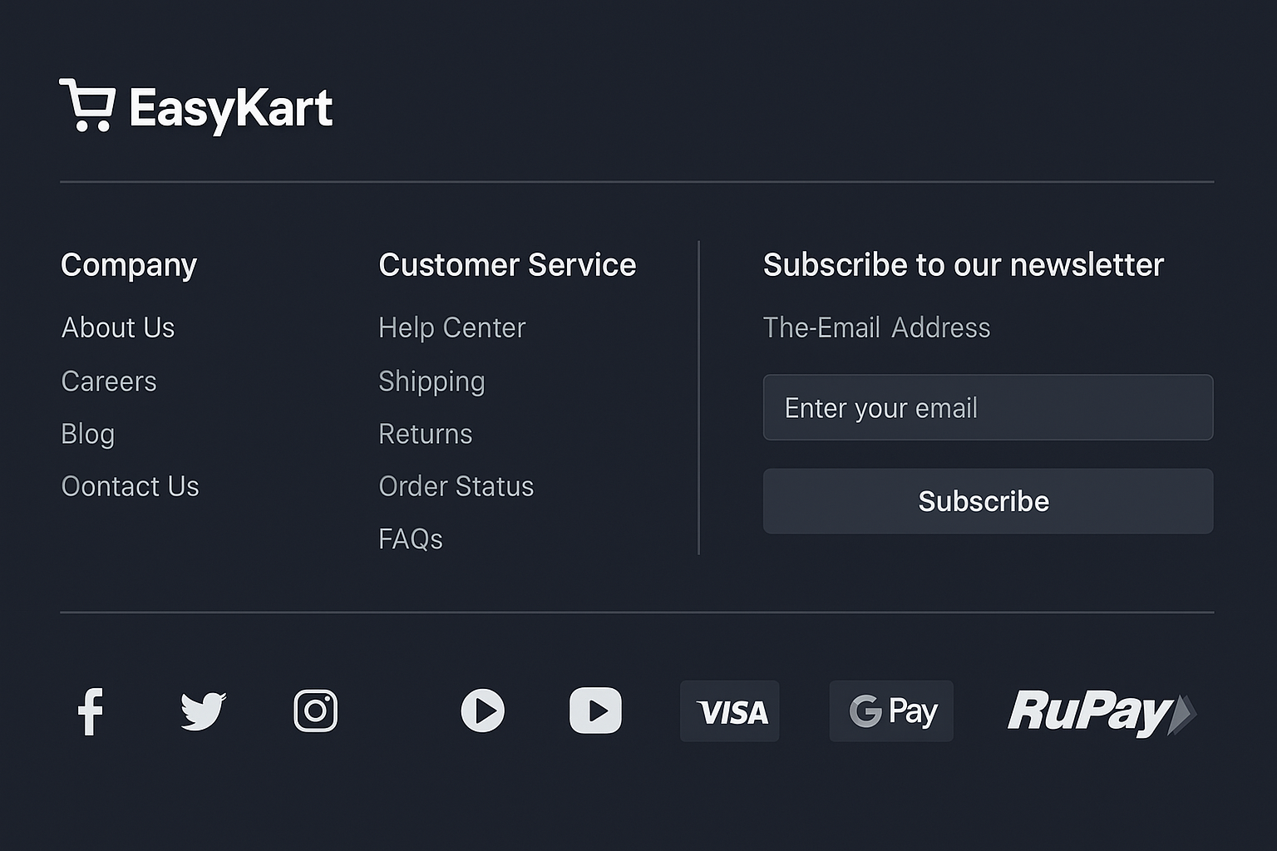Viewport: 1277px width, 851px height.
Task: Open the Facebook social icon
Action: point(91,711)
